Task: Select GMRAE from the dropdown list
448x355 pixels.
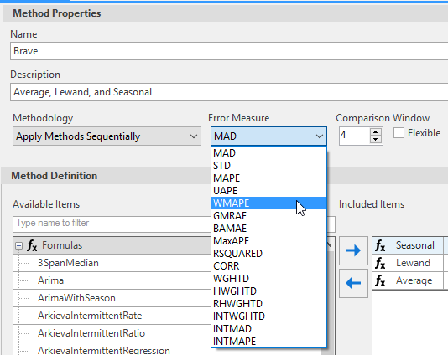Action: click(268, 216)
